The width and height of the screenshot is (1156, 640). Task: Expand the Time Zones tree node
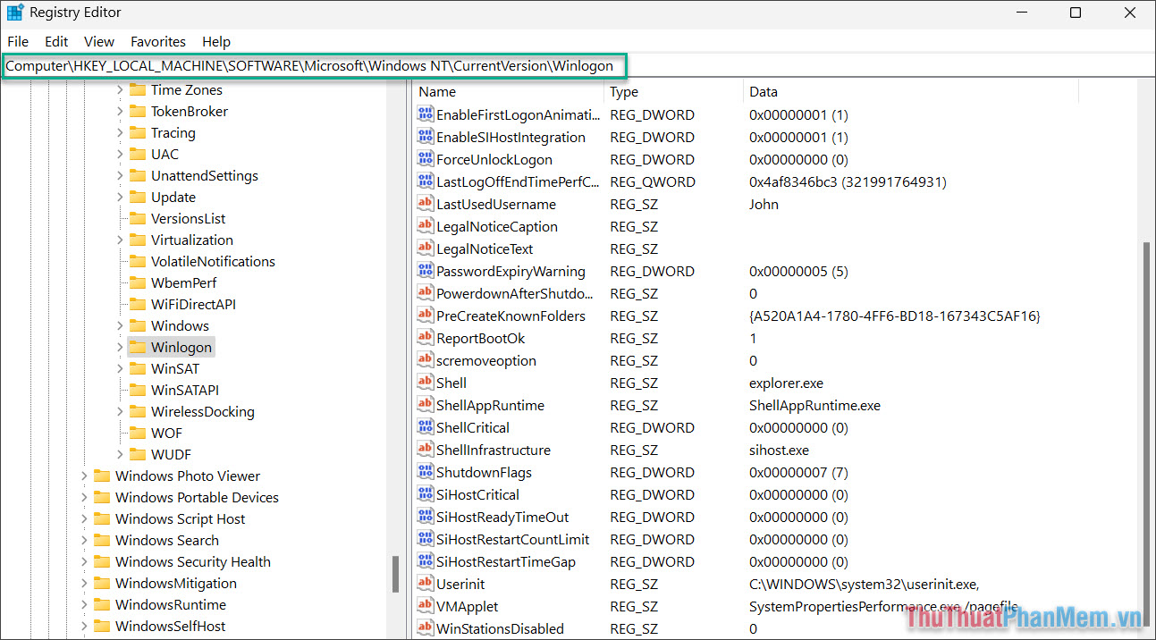tap(120, 89)
